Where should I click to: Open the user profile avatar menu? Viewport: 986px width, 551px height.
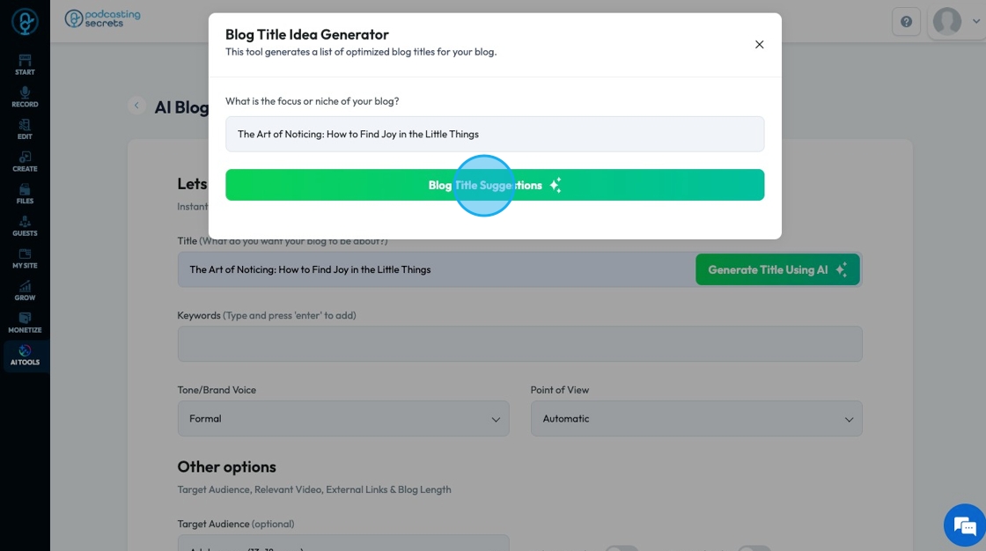pos(947,21)
